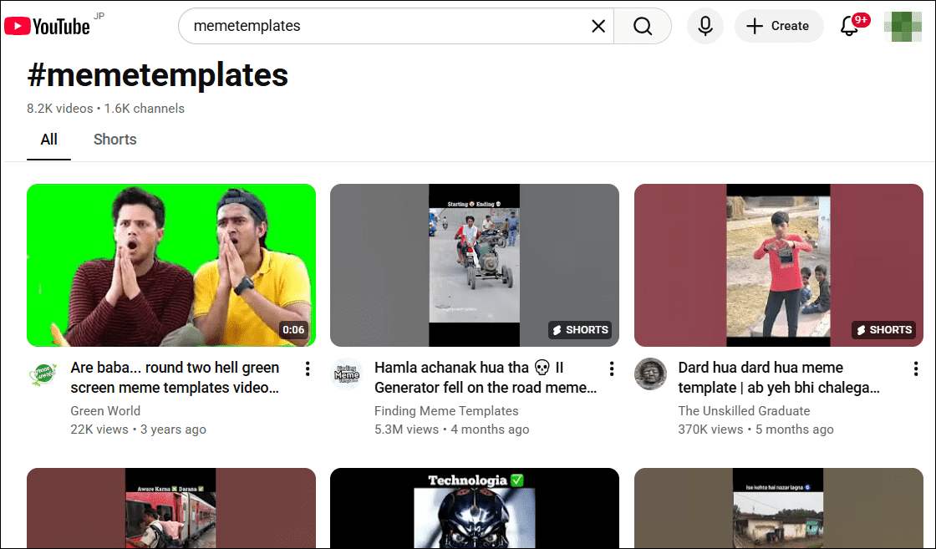
Task: Switch to the Shorts tab
Action: point(114,139)
